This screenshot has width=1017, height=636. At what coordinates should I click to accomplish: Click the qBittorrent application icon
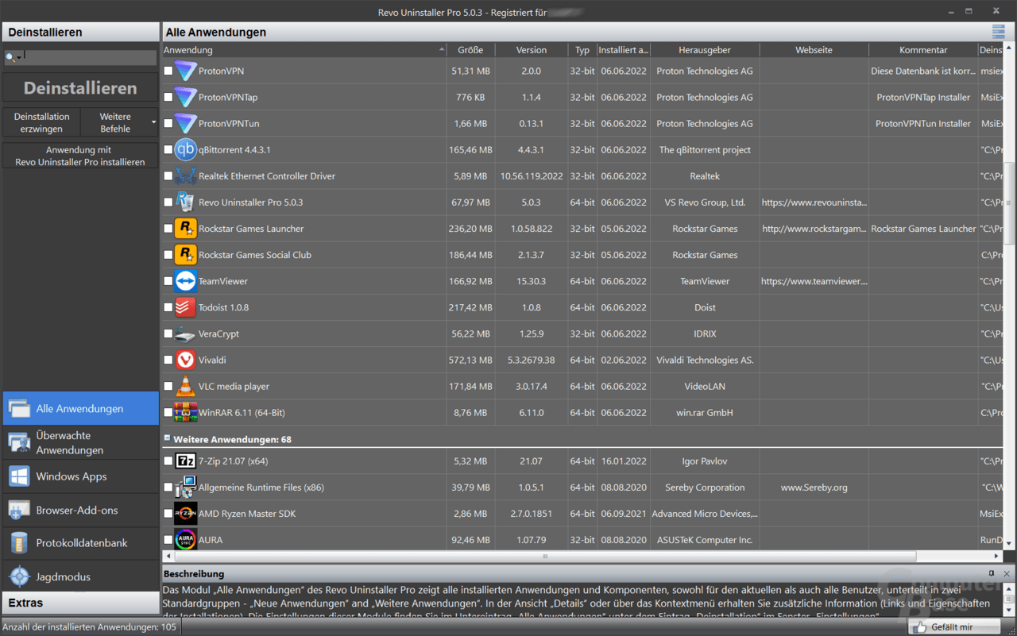185,149
